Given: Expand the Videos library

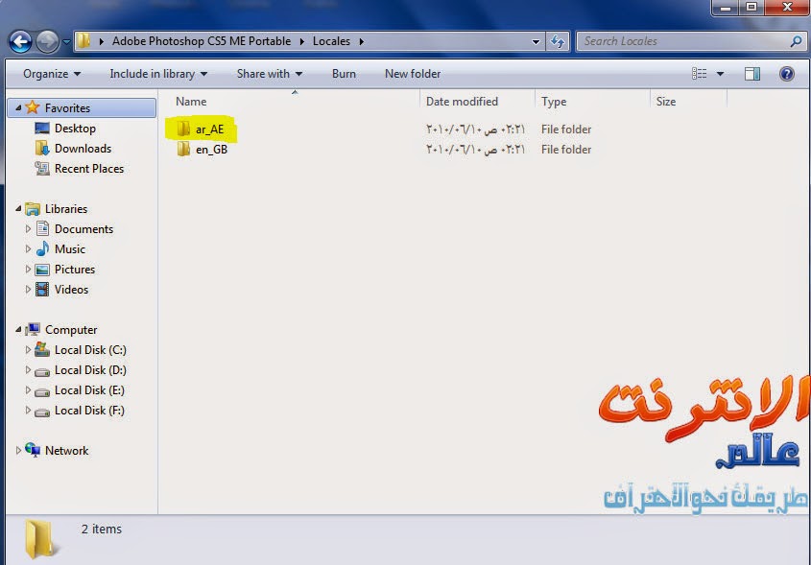Looking at the screenshot, I should (28, 289).
